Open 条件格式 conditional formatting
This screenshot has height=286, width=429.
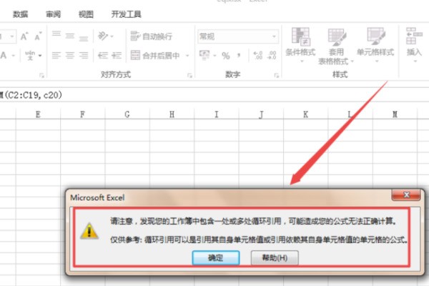[300, 45]
